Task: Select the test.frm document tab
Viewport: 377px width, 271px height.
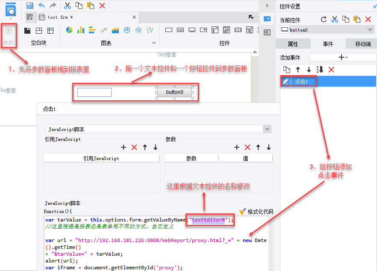Action: (x=88, y=17)
